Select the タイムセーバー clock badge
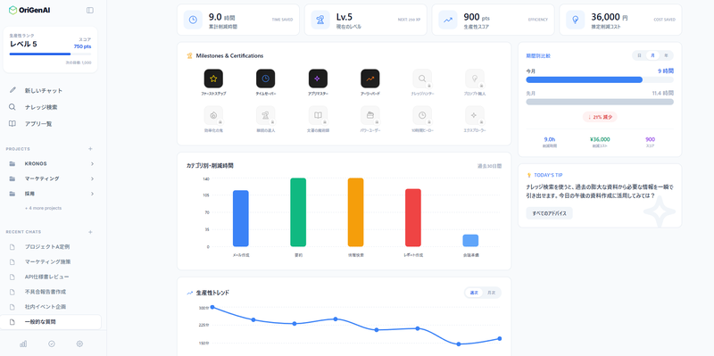 [x=265, y=79]
